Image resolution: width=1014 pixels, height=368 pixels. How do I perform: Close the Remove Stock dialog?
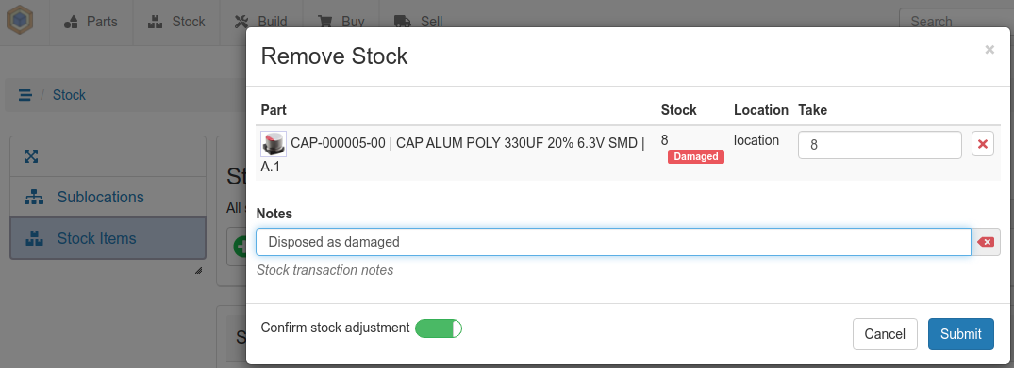coord(989,50)
